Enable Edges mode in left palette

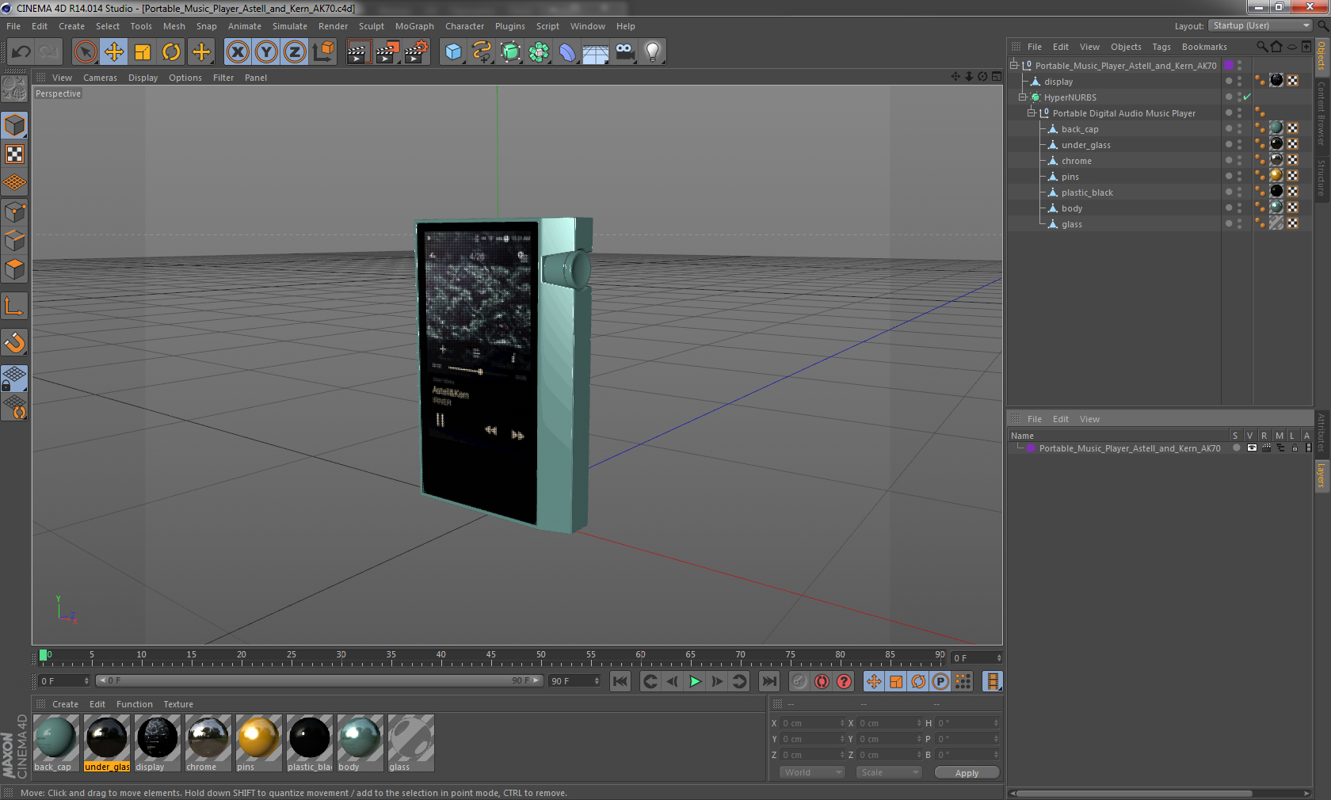tap(15, 240)
